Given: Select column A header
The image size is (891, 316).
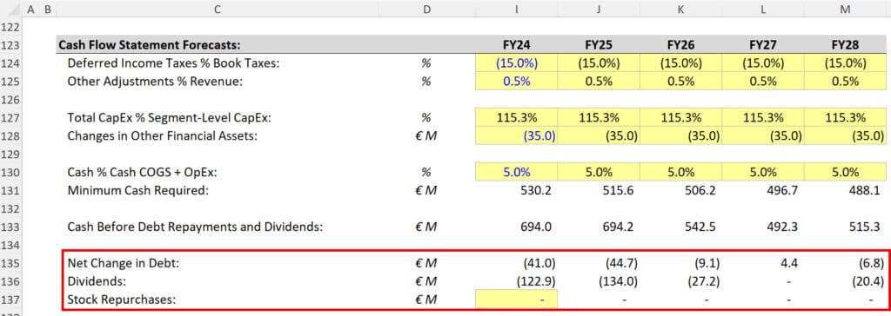Looking at the screenshot, I should click(30, 9).
